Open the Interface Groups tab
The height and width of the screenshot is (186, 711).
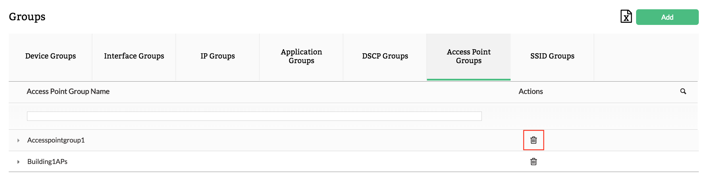click(x=134, y=56)
